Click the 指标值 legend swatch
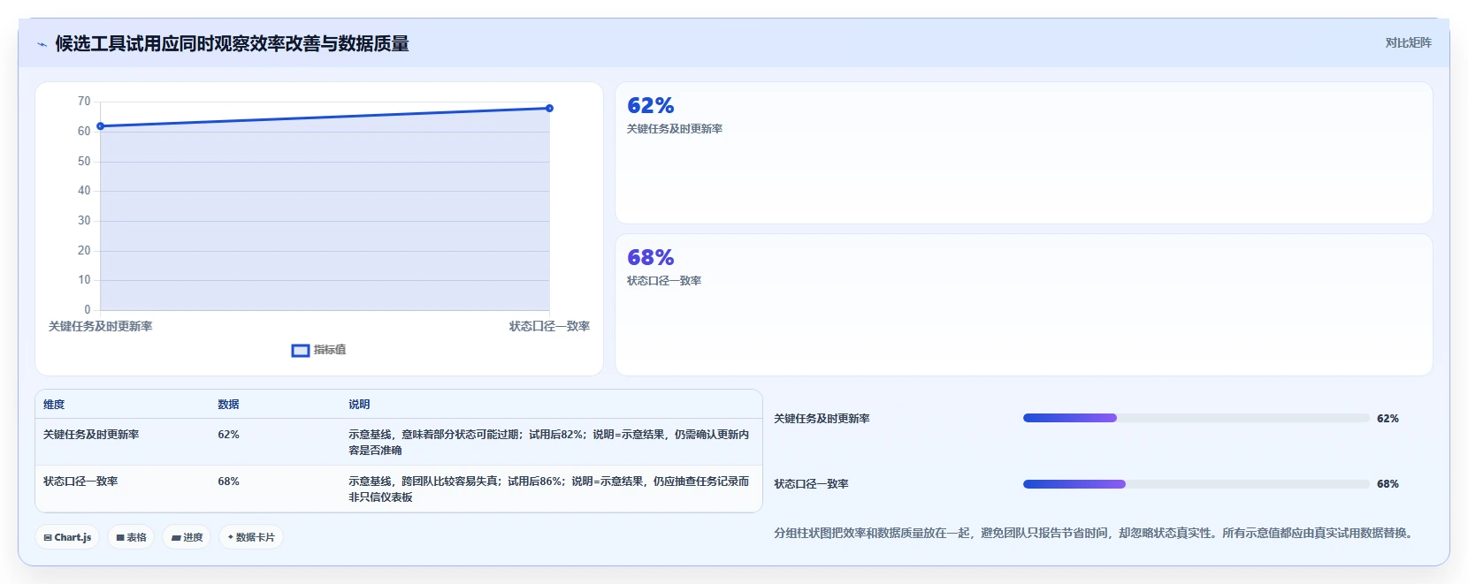Viewport: 1468px width, 584px height. (x=301, y=351)
